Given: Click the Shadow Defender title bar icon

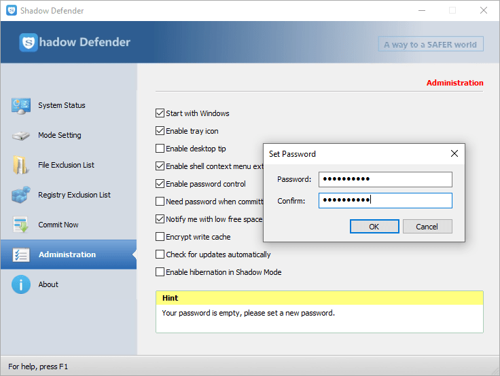Looking at the screenshot, I should click(x=12, y=10).
